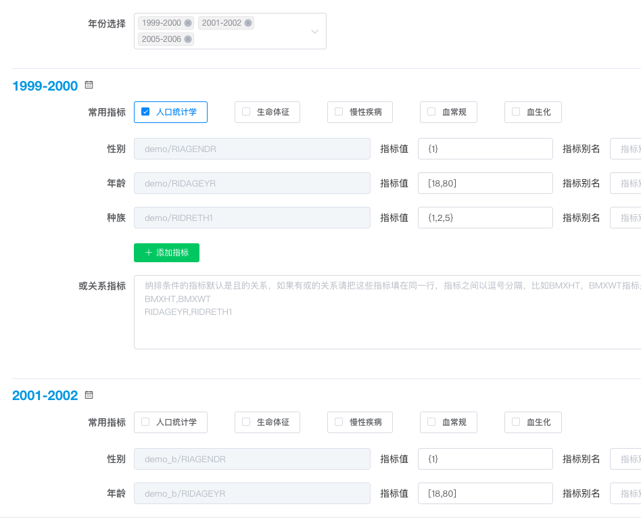Click the 或关系指标 text area
The width and height of the screenshot is (641, 519).
(387, 312)
